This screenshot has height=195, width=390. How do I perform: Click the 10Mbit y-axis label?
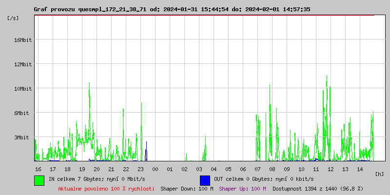(x=23, y=89)
